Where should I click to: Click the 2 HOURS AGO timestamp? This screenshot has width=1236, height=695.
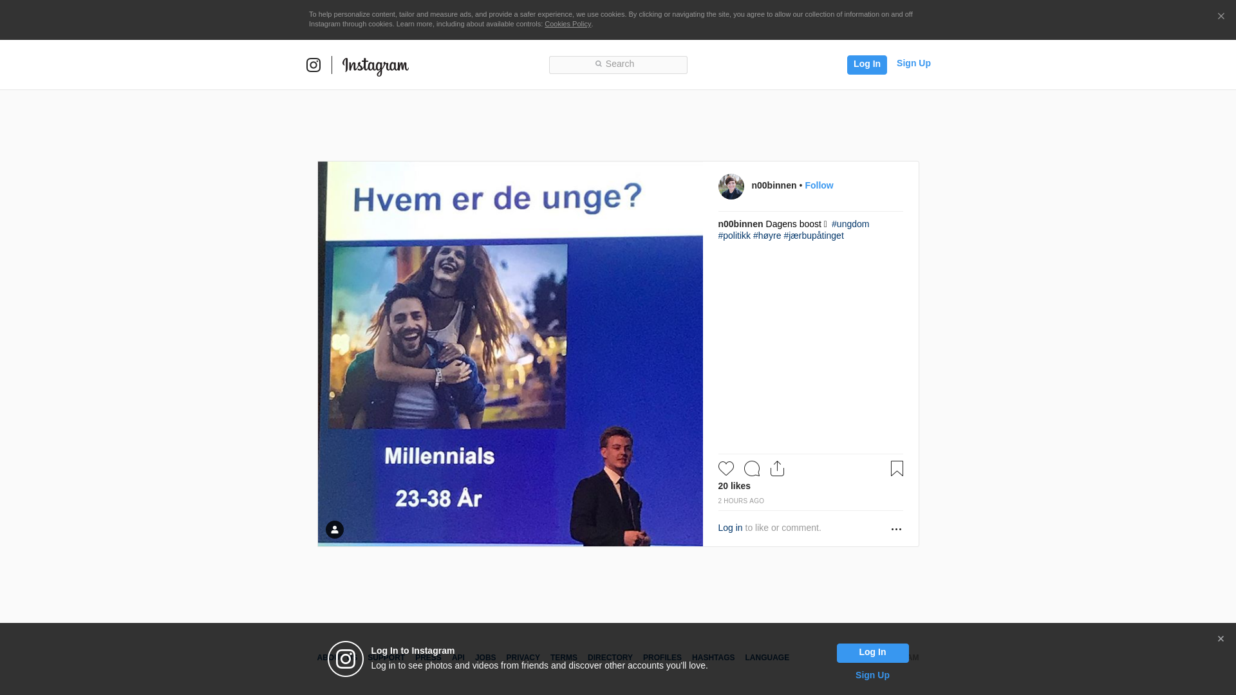click(x=741, y=501)
